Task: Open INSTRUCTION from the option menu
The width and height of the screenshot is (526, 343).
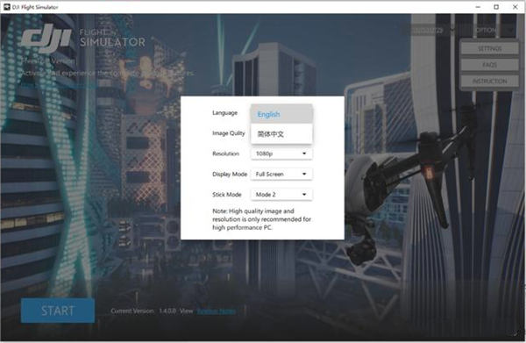Action: [489, 82]
